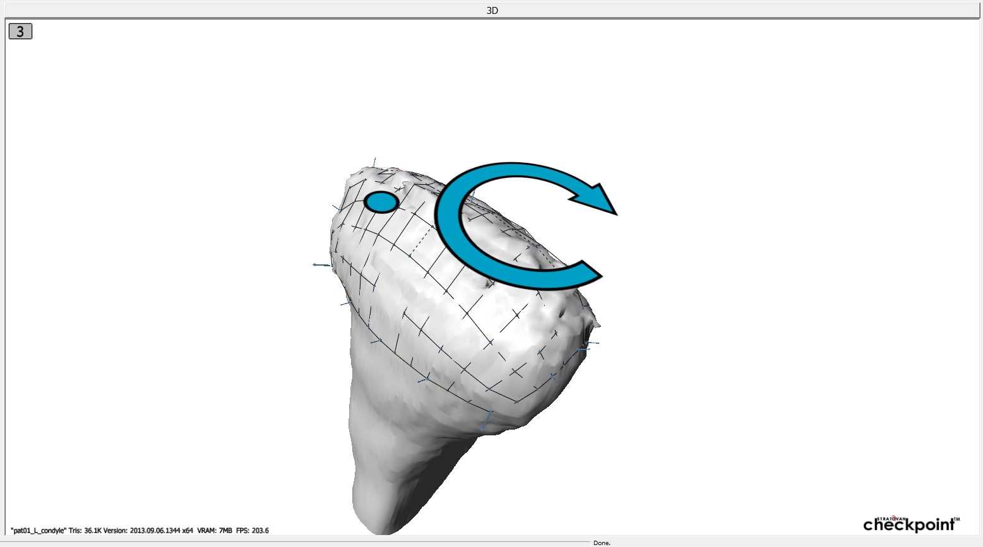Viewport: 983px width, 547px height.
Task: Click the FPS: 203.6 readout
Action: coord(253,531)
